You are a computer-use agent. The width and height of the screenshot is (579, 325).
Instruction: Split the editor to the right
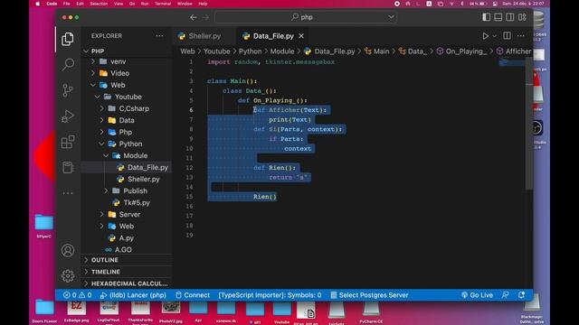[507, 36]
